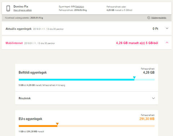Click the cyan triangle marker on domestic bar

pos(134,77)
